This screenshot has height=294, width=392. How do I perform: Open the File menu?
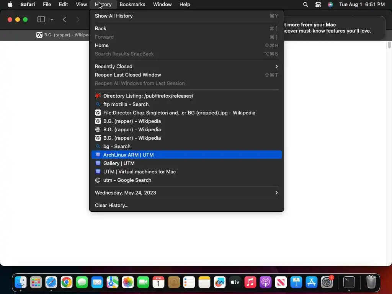[47, 5]
